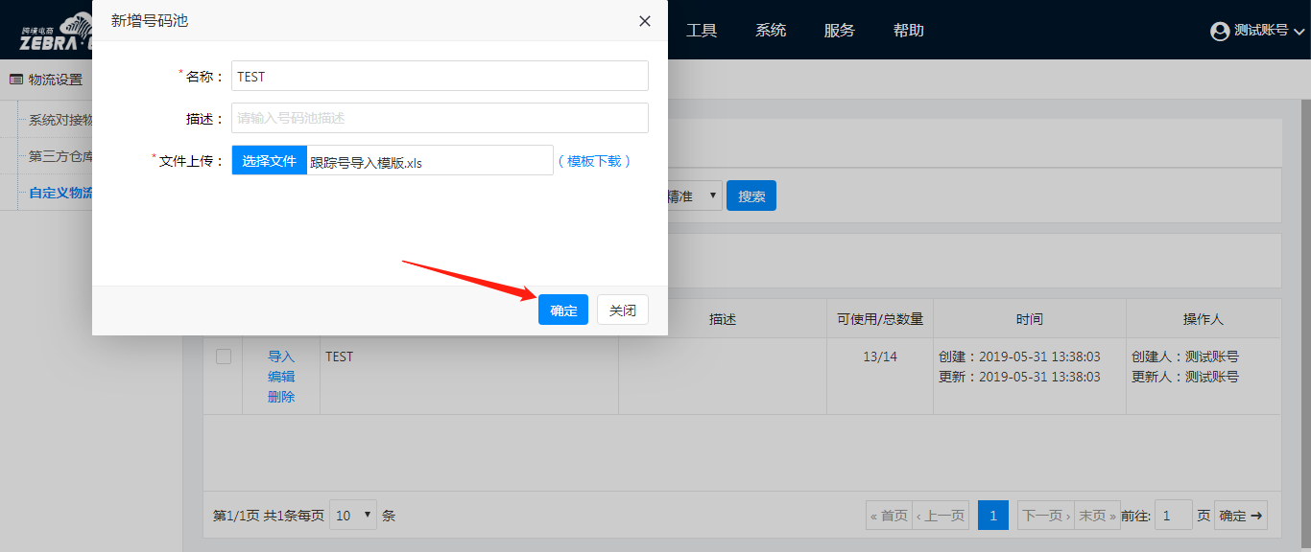
Task: Open the 帮助 menu
Action: click(909, 31)
